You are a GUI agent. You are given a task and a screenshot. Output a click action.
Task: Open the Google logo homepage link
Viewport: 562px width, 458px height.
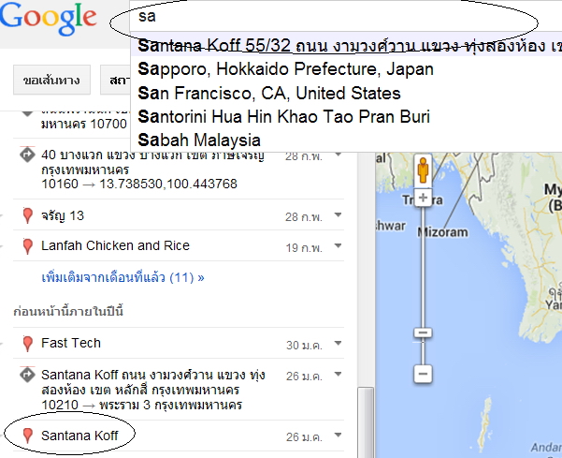48,18
